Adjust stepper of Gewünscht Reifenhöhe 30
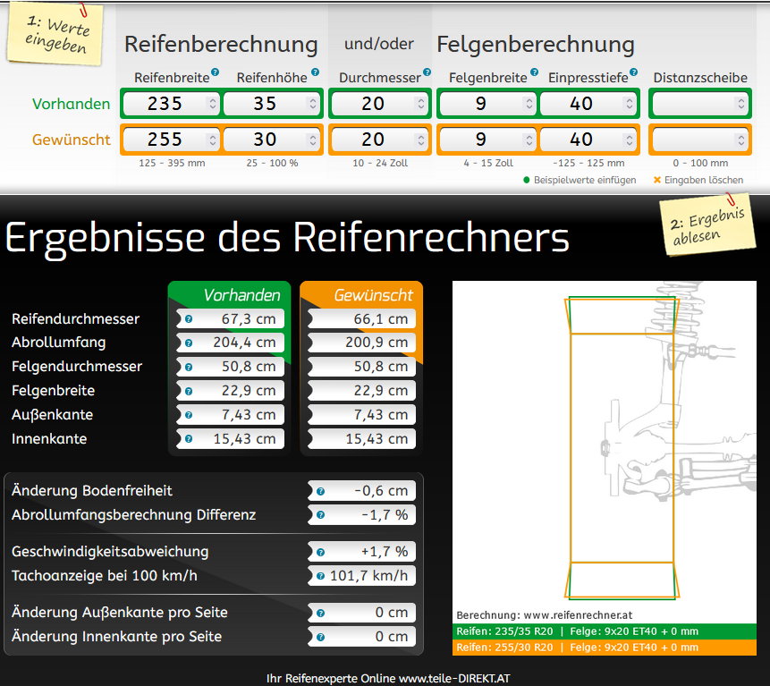The image size is (770, 686). click(314, 140)
